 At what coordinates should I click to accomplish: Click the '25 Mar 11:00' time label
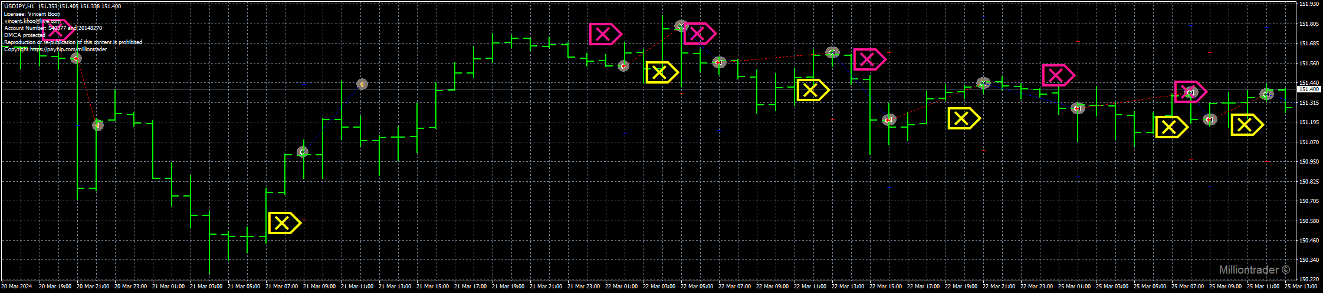point(1263,287)
